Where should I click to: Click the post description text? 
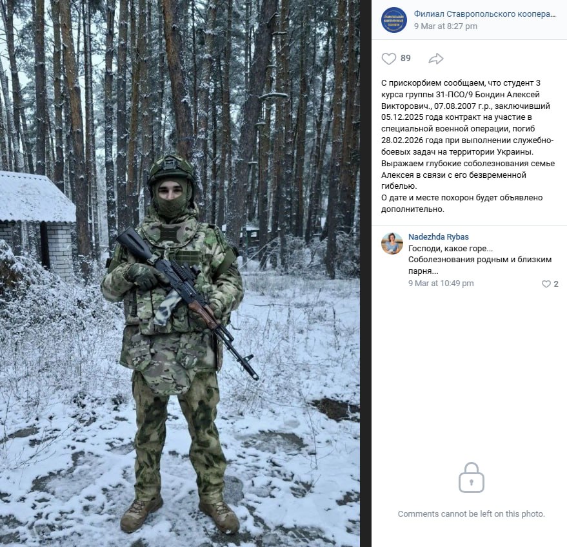[x=468, y=146]
